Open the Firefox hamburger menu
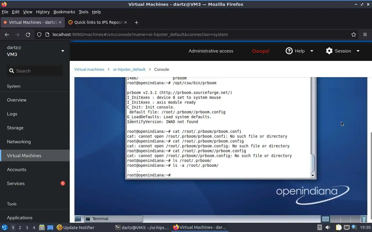372x232 pixels. pyautogui.click(x=365, y=35)
